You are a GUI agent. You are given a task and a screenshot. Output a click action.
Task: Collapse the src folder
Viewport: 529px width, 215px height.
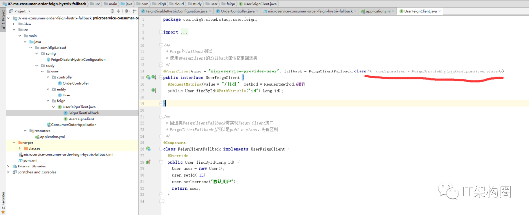click(x=14, y=30)
